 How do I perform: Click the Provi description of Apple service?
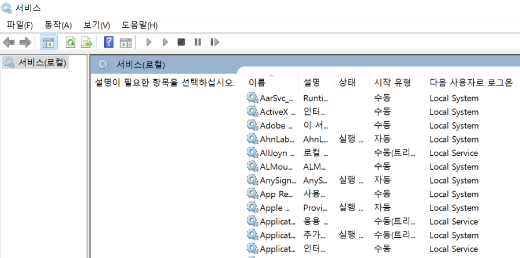pos(315,208)
